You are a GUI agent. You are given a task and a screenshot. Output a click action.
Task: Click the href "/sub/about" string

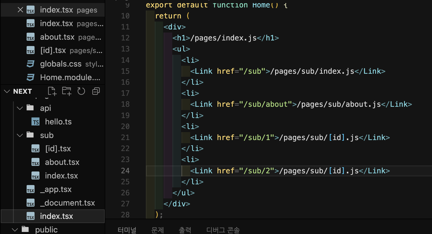tap(266, 104)
